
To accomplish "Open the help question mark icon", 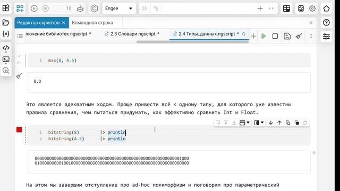I will 326,22.
